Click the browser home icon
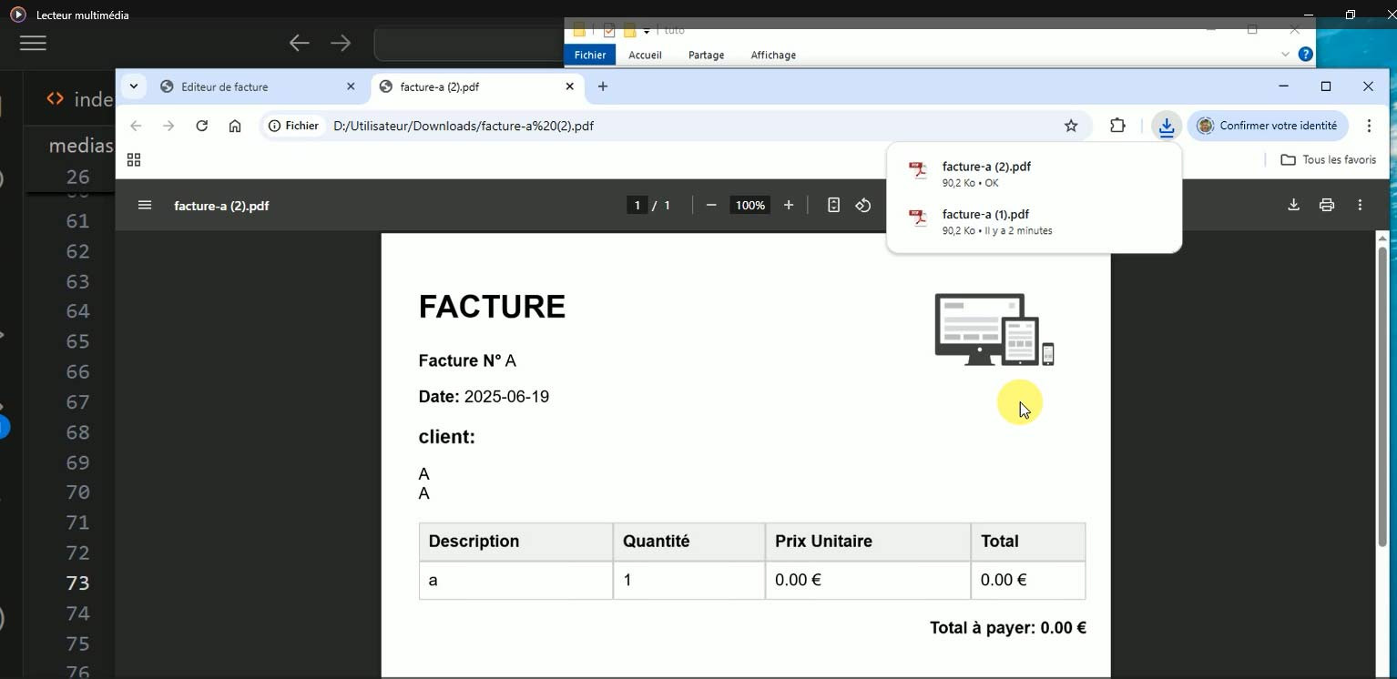 pyautogui.click(x=235, y=126)
